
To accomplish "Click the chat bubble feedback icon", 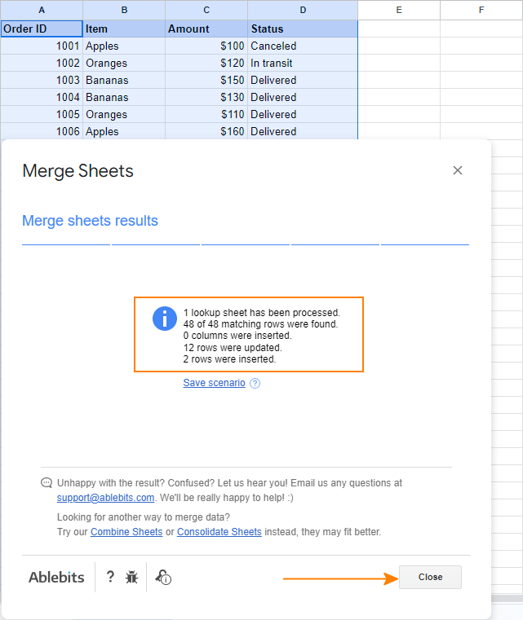I will pos(47,483).
